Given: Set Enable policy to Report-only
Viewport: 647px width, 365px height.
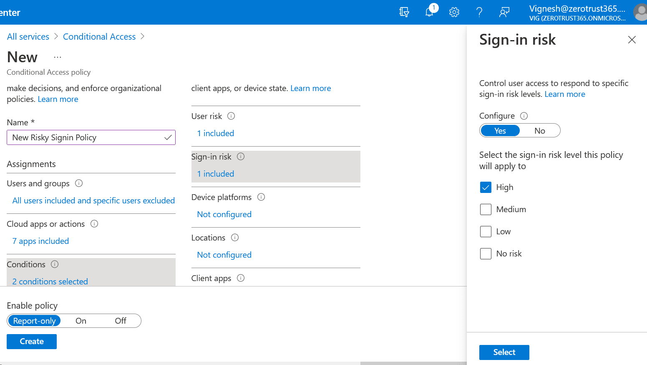Looking at the screenshot, I should click(x=34, y=321).
